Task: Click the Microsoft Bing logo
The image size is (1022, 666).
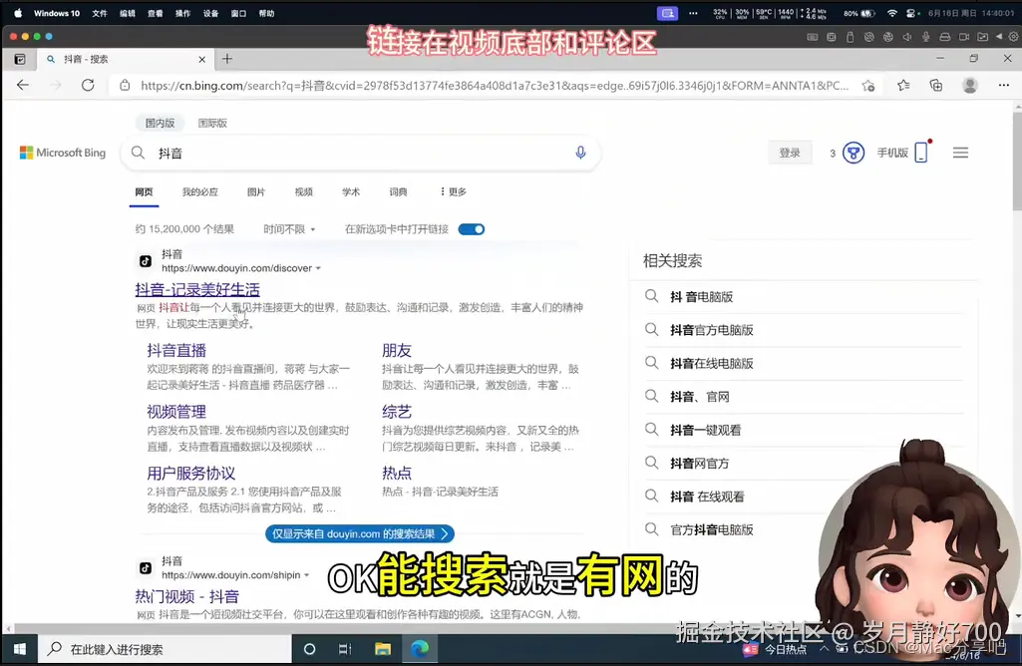Action: (62, 153)
